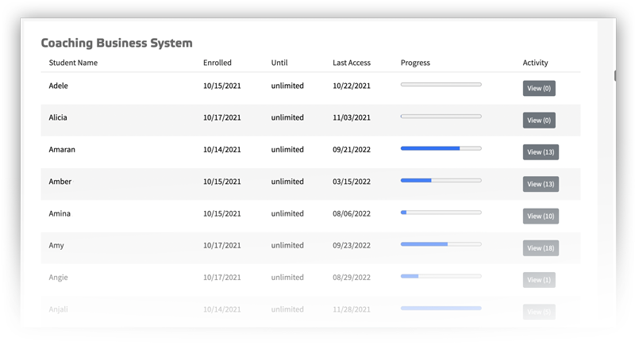The image size is (635, 345).
Task: Select student name Amina
Action: [x=60, y=213]
